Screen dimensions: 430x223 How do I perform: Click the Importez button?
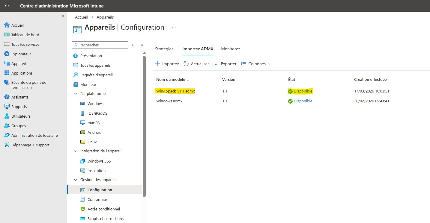[167, 63]
